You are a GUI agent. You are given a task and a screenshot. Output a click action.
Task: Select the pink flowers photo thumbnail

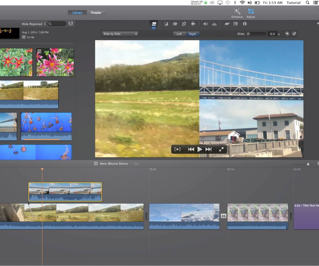pyautogui.click(x=55, y=62)
